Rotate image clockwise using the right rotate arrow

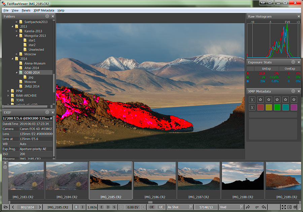coord(248,207)
